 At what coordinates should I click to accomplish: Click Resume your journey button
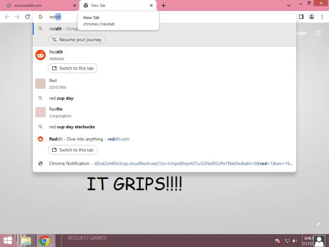[x=76, y=40]
